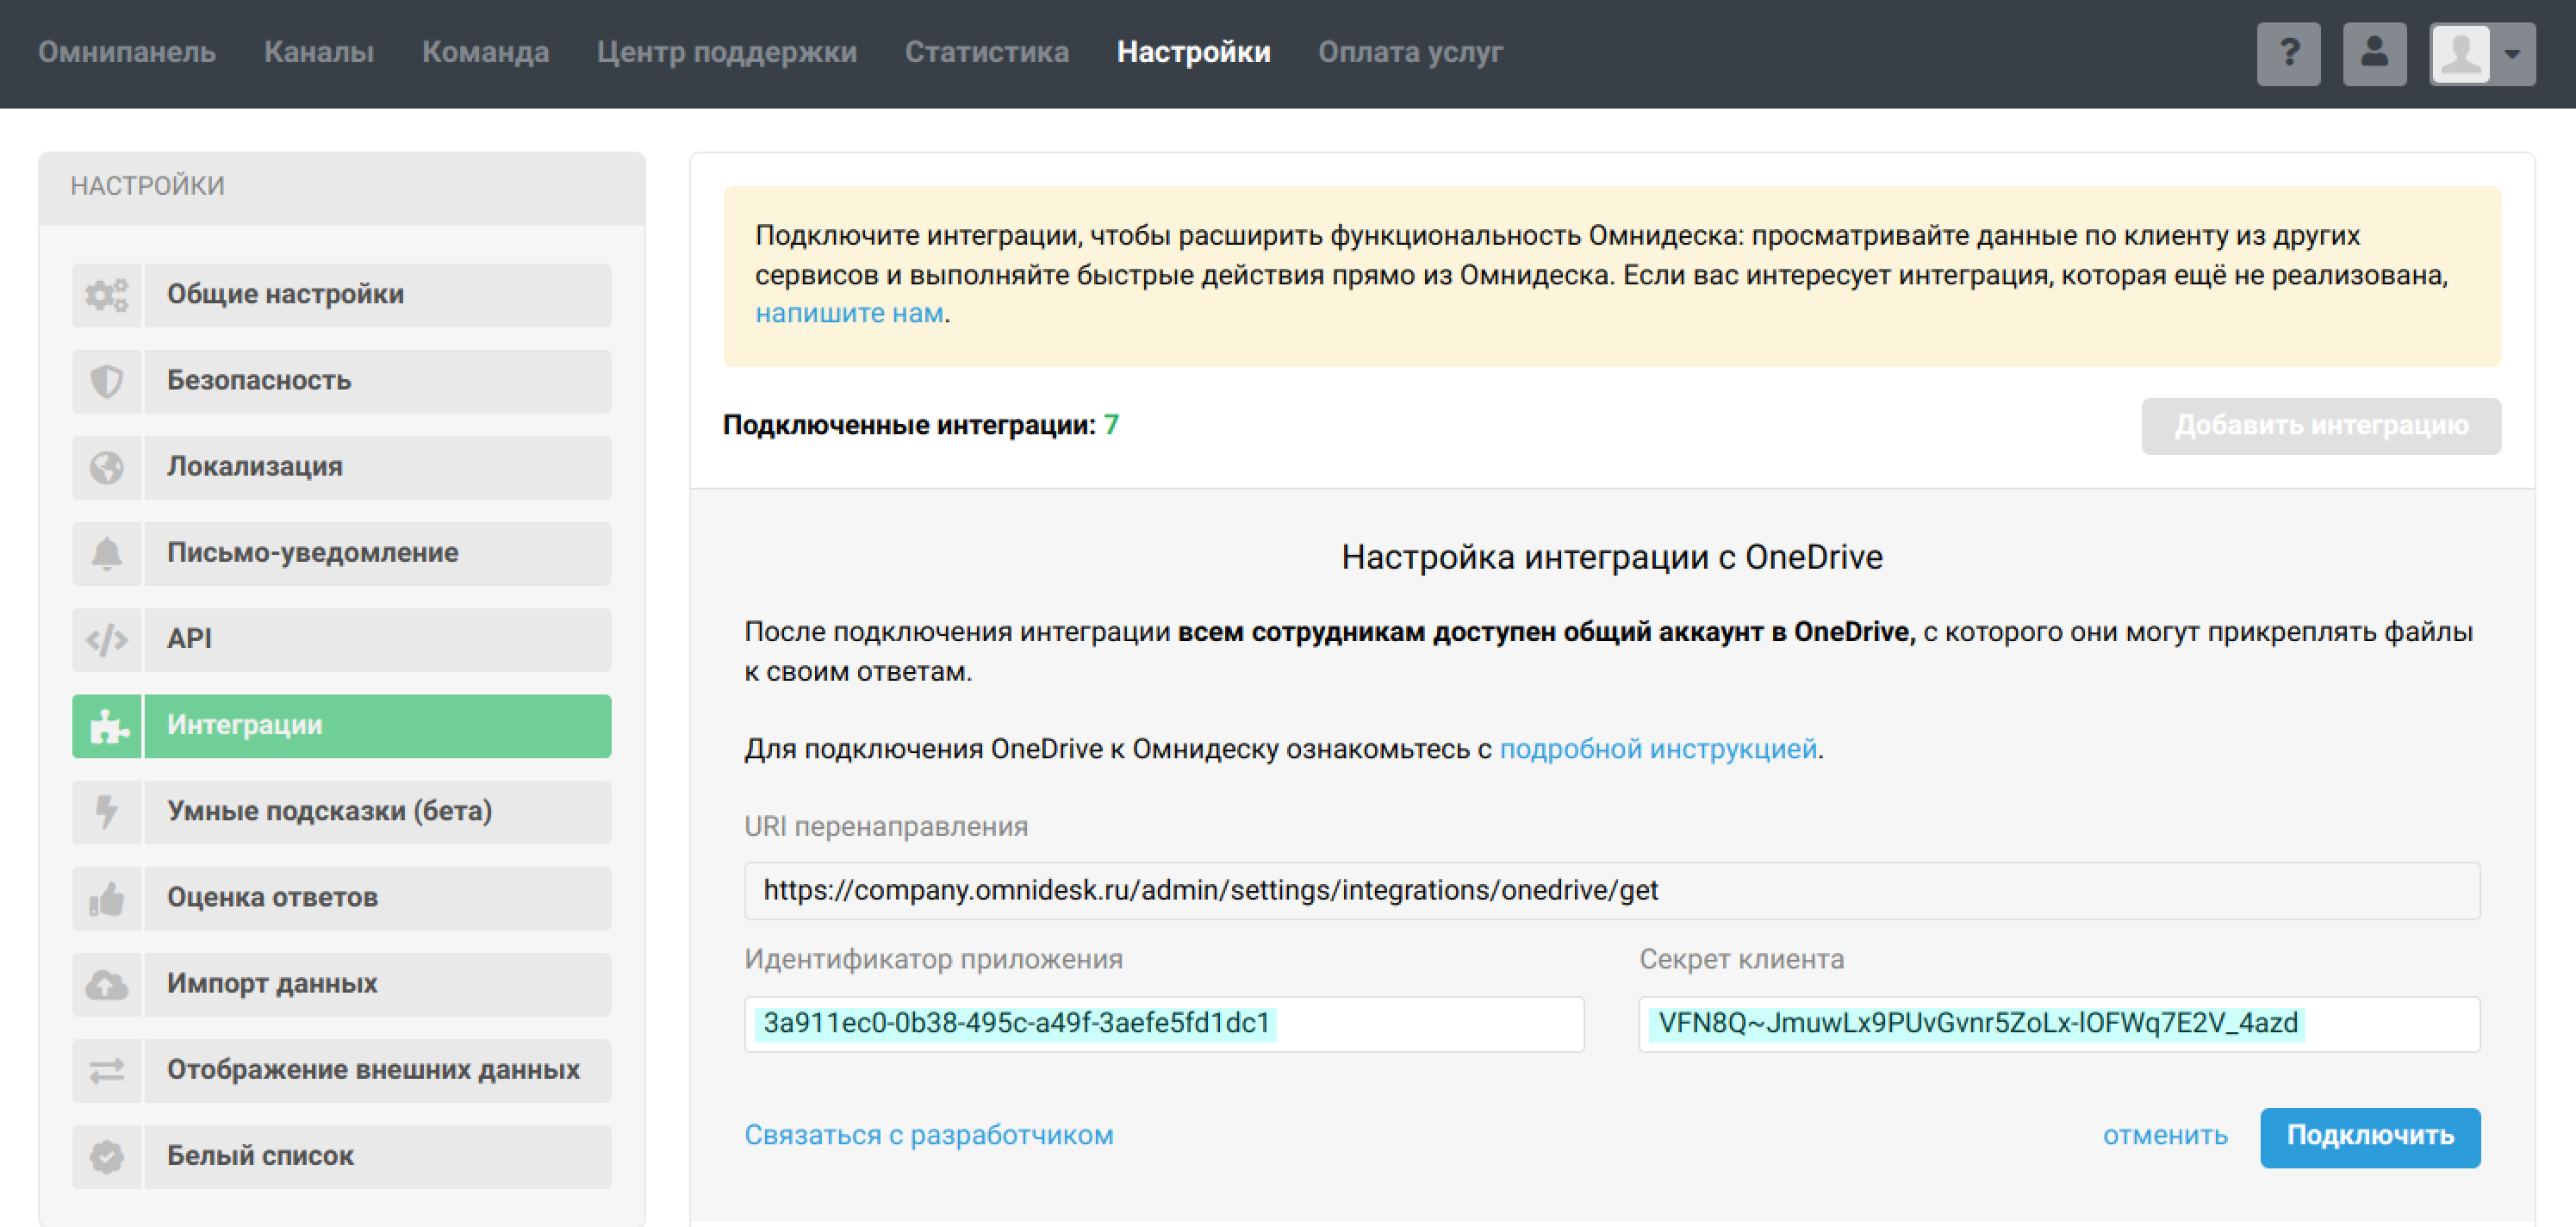
Task: Select Настройки in the top navigation
Action: coord(1194,52)
